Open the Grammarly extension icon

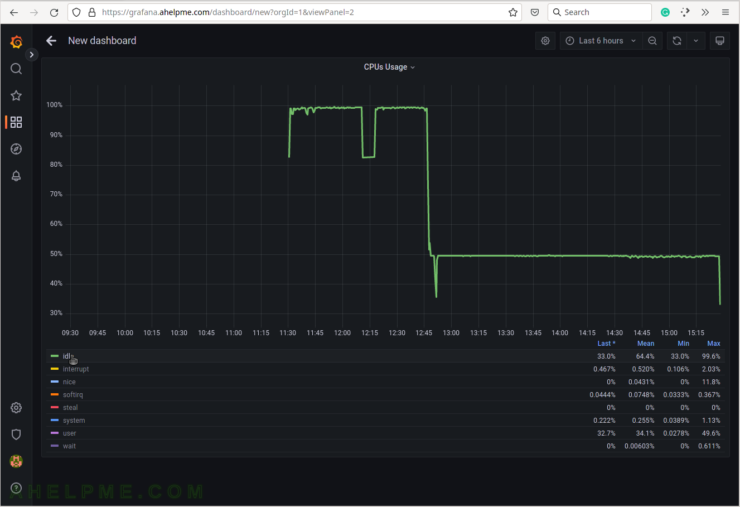pos(665,12)
